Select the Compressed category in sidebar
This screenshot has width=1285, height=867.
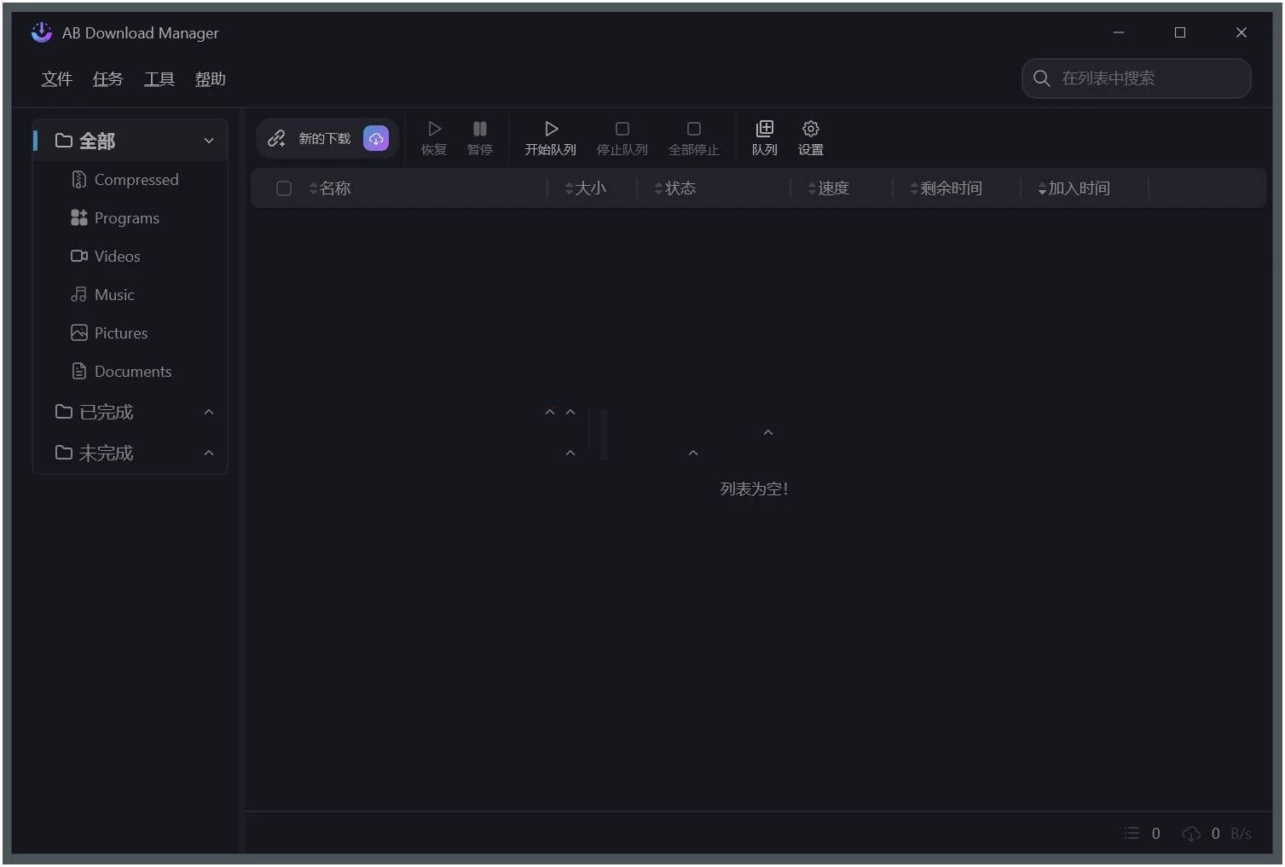pos(136,179)
